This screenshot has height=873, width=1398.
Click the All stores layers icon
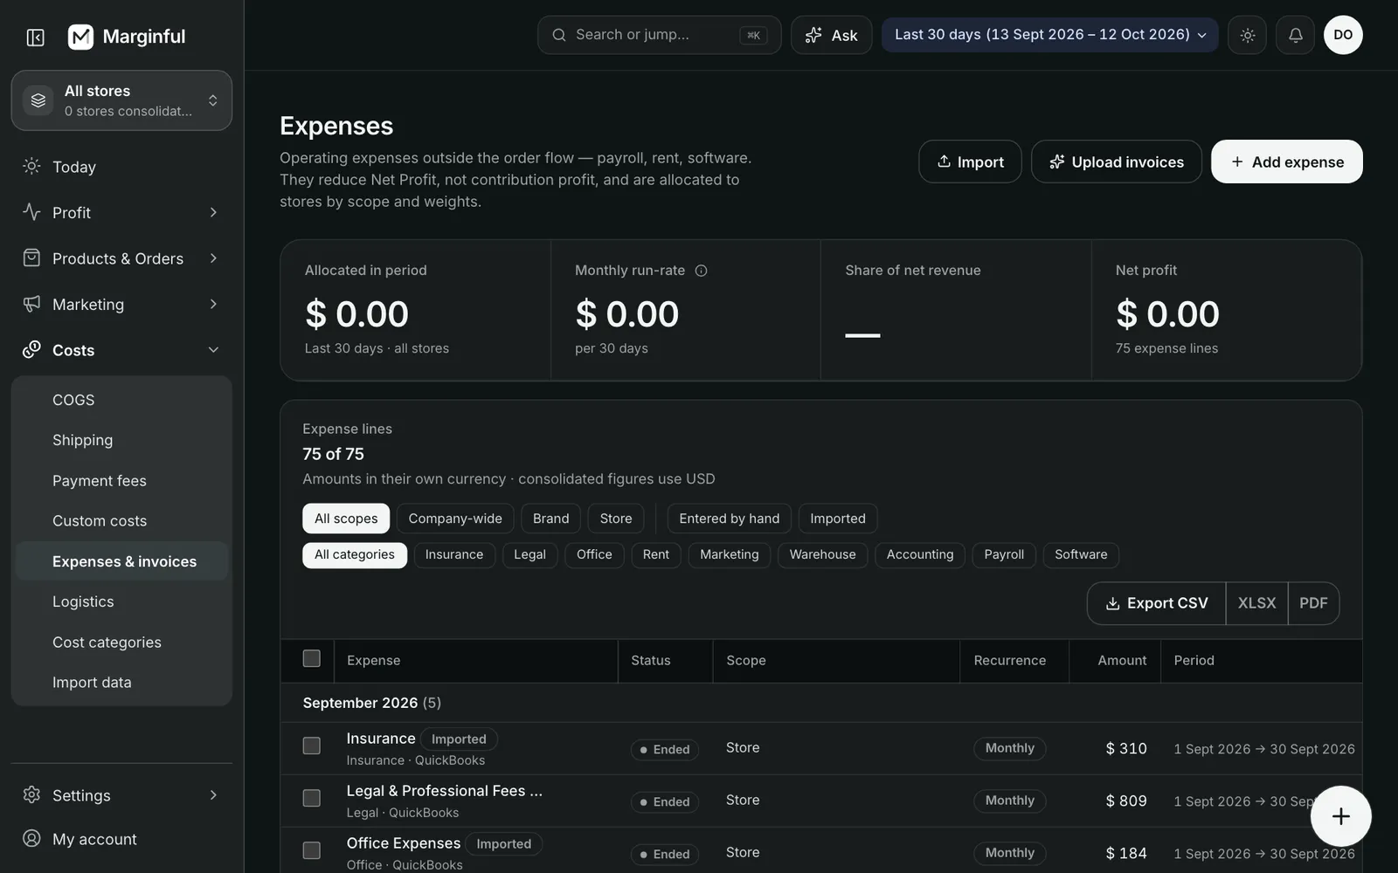(38, 100)
